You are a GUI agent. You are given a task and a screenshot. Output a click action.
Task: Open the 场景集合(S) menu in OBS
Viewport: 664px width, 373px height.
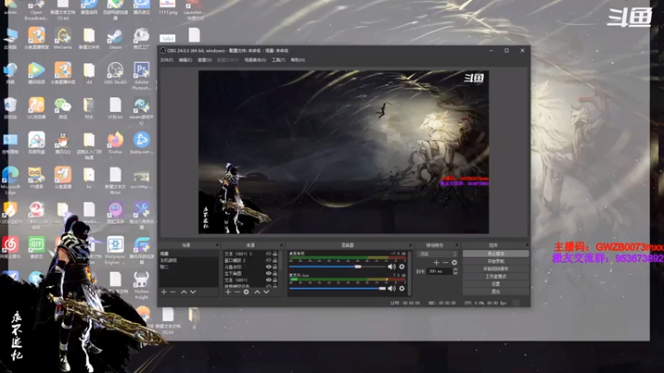click(x=256, y=60)
